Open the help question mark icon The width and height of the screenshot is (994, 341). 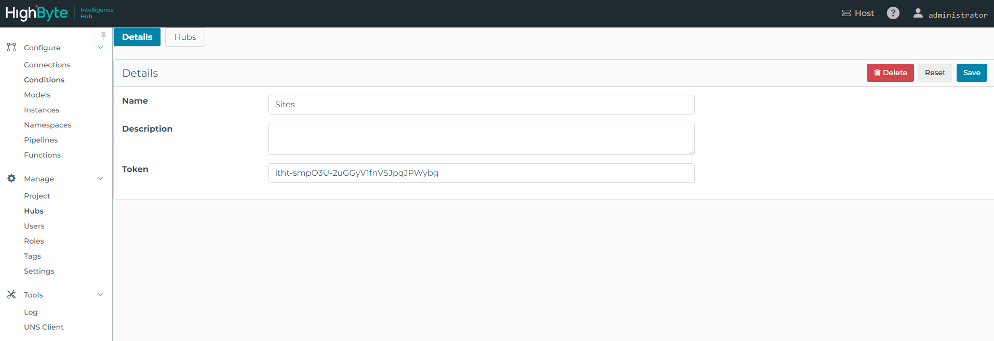point(893,13)
